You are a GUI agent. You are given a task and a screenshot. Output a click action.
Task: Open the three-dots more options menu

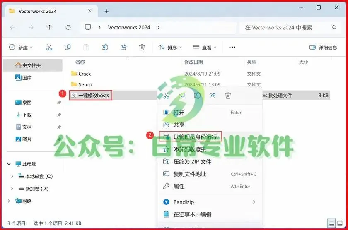[232, 47]
